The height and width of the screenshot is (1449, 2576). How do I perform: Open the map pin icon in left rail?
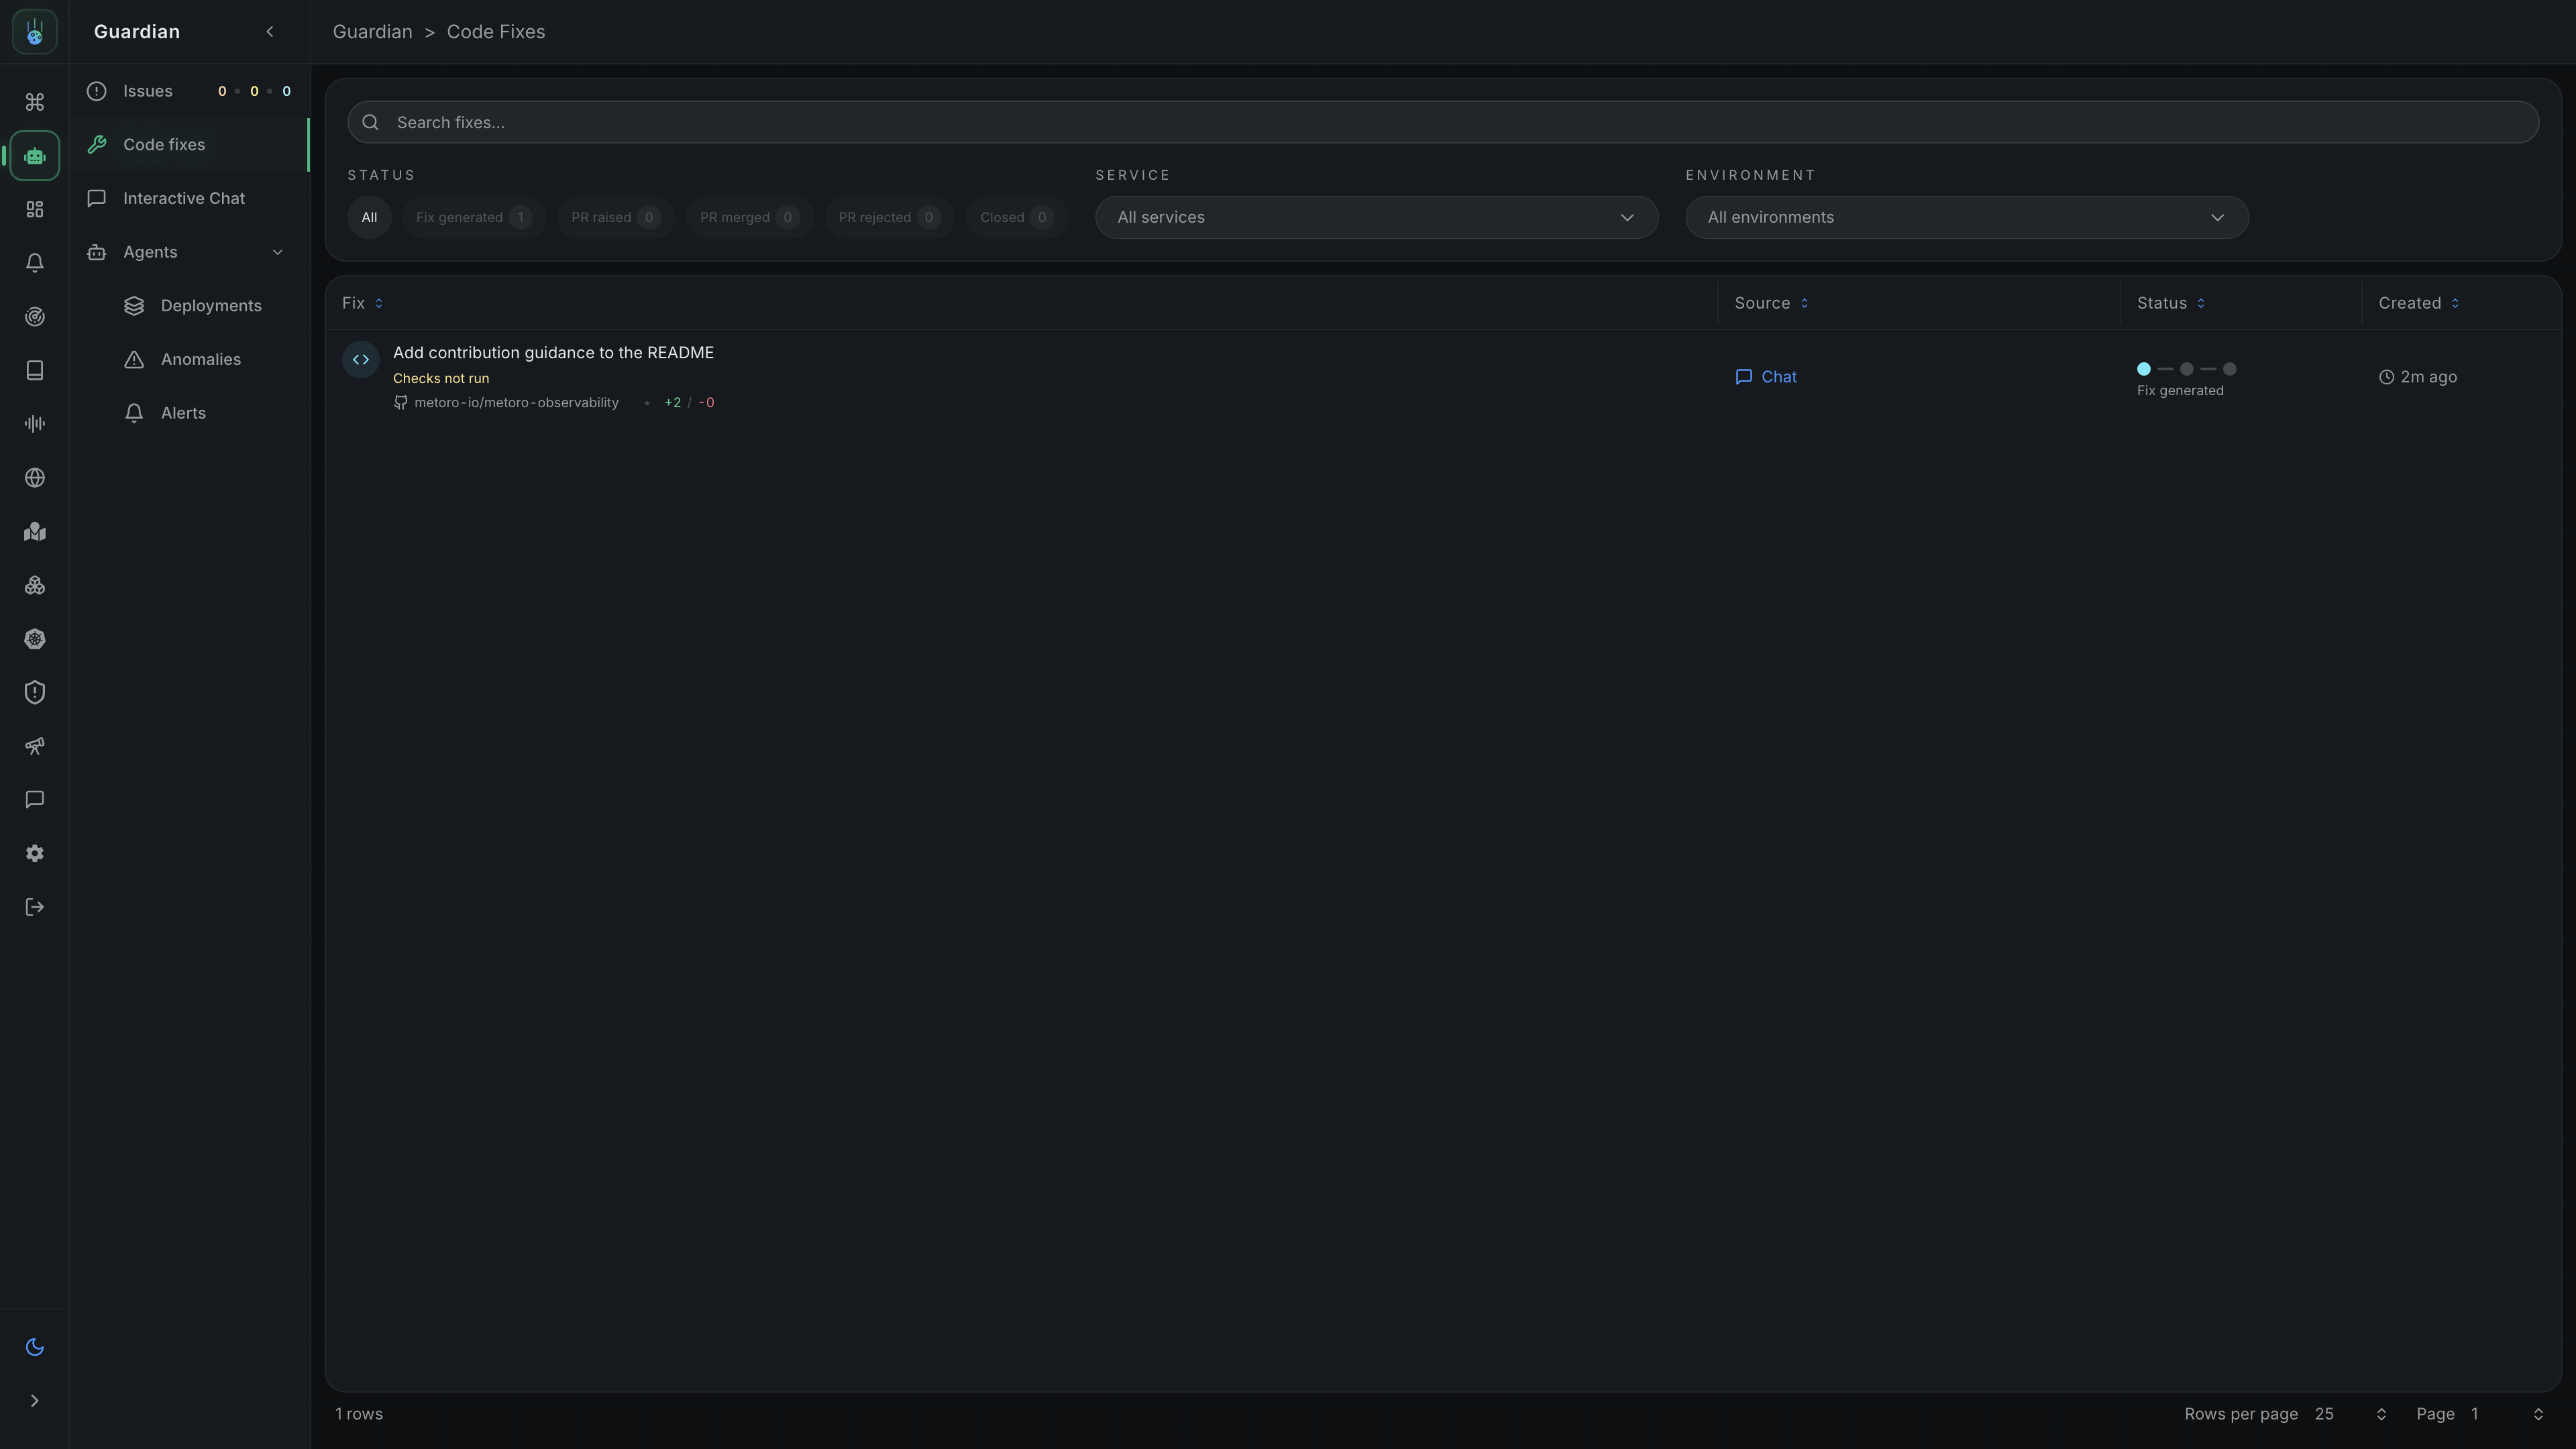[35, 532]
